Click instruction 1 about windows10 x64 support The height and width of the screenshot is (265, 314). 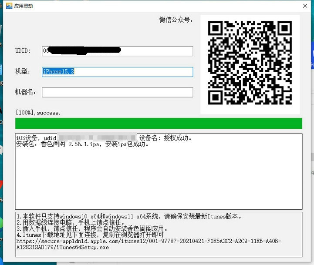[x=129, y=216]
